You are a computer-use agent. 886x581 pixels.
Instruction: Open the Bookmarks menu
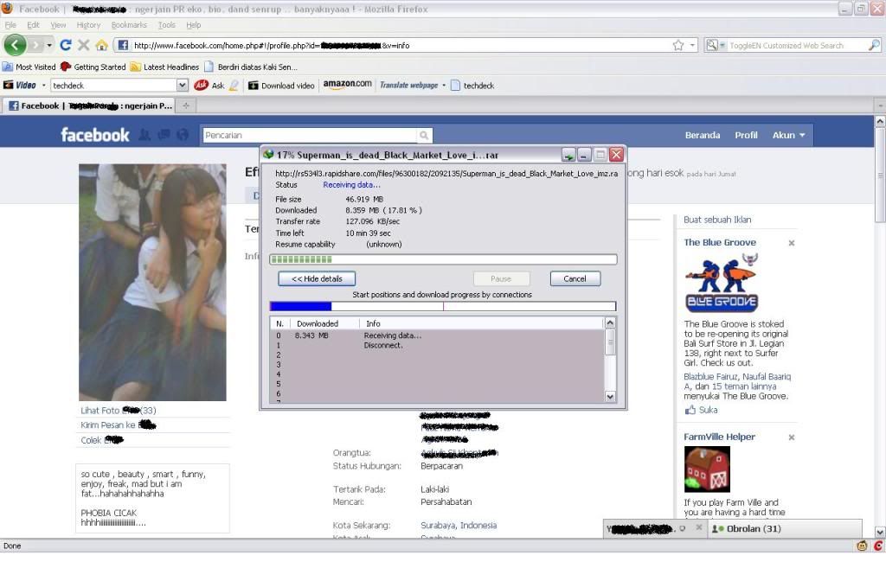(129, 25)
